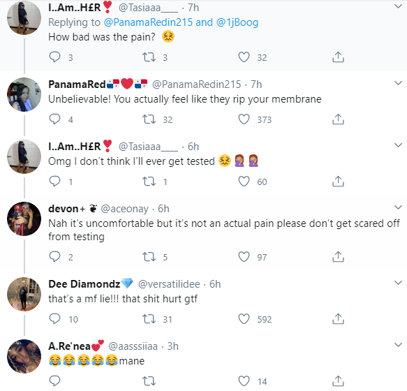Open A.Re'nea's avatar photo
This screenshot has width=407, height=391.
[24, 356]
